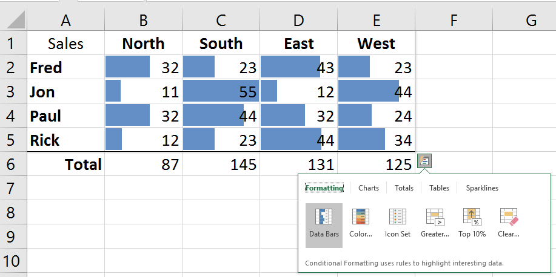Choose the Color Scale formatting icon
This screenshot has width=556, height=277.
[361, 223]
